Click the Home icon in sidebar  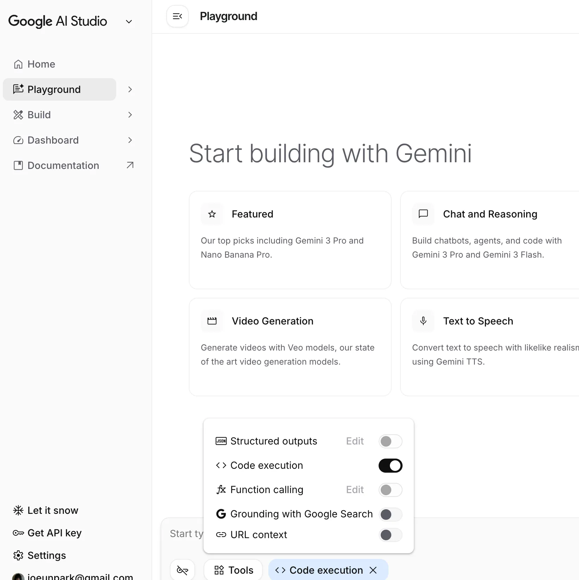point(18,64)
